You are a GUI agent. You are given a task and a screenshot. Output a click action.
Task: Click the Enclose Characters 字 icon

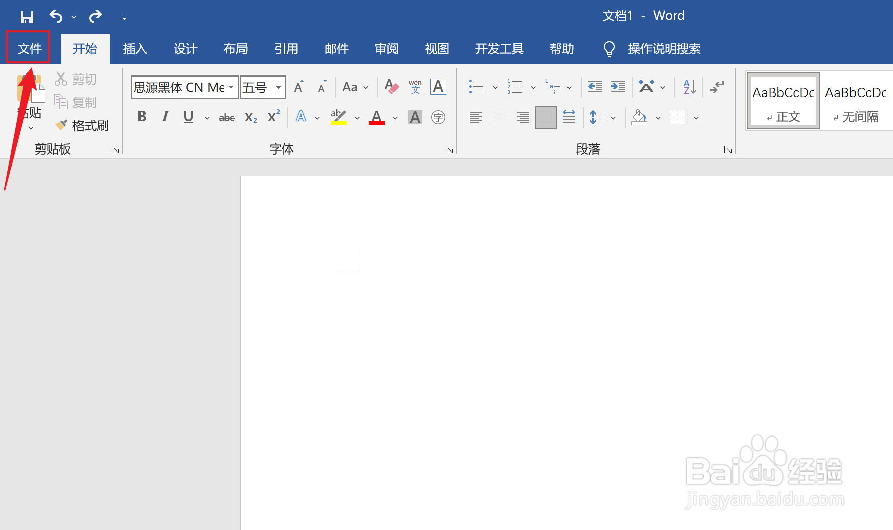click(438, 117)
